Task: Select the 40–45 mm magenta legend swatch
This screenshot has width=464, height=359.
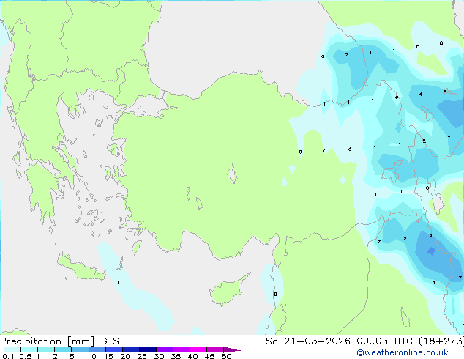Action: 198,349
